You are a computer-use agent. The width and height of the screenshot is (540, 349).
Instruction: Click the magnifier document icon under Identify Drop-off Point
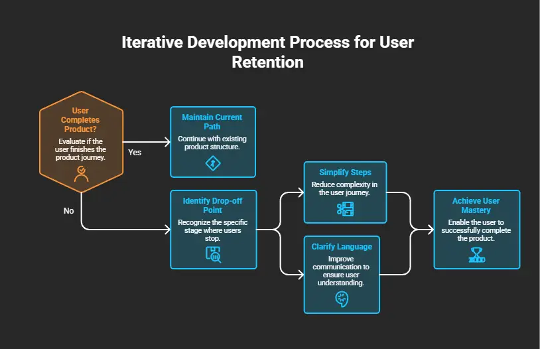(x=213, y=255)
